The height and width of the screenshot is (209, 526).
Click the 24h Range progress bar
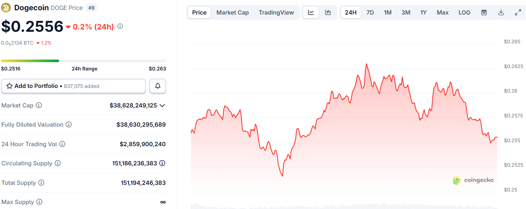[84, 61]
